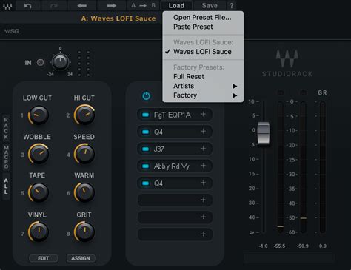Select the PgT EQP1A plugin slot
The height and width of the screenshot is (270, 351).
[175, 115]
